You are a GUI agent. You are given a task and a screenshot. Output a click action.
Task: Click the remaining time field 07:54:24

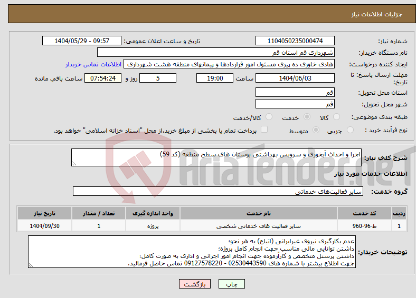(x=103, y=78)
